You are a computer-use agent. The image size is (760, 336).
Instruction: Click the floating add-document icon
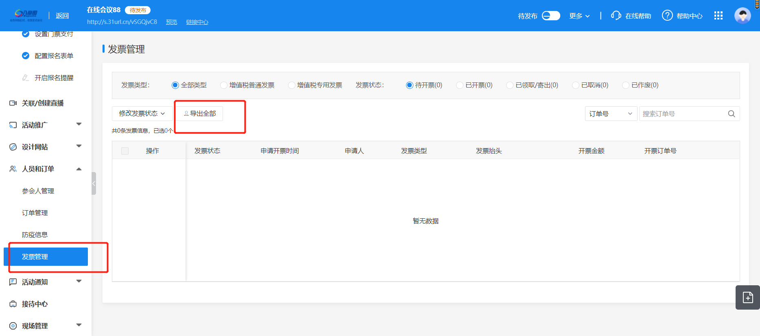[x=748, y=297]
